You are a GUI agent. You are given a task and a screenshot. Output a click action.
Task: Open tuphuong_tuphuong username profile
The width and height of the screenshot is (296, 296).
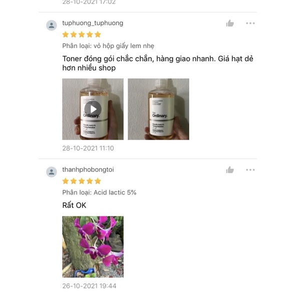point(93,23)
